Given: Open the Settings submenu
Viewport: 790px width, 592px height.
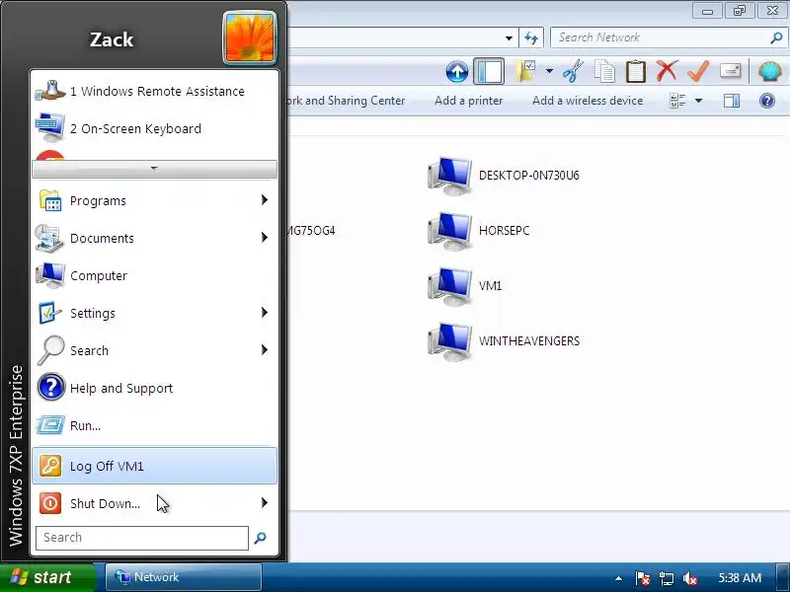Looking at the screenshot, I should pyautogui.click(x=154, y=313).
